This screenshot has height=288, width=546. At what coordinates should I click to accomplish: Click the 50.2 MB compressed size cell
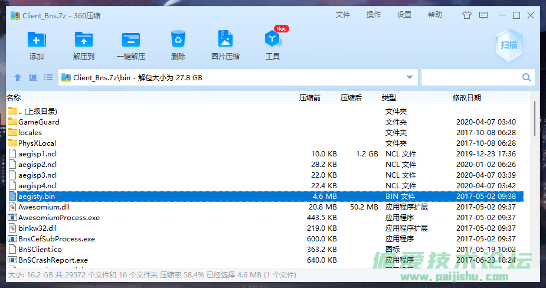click(x=364, y=207)
